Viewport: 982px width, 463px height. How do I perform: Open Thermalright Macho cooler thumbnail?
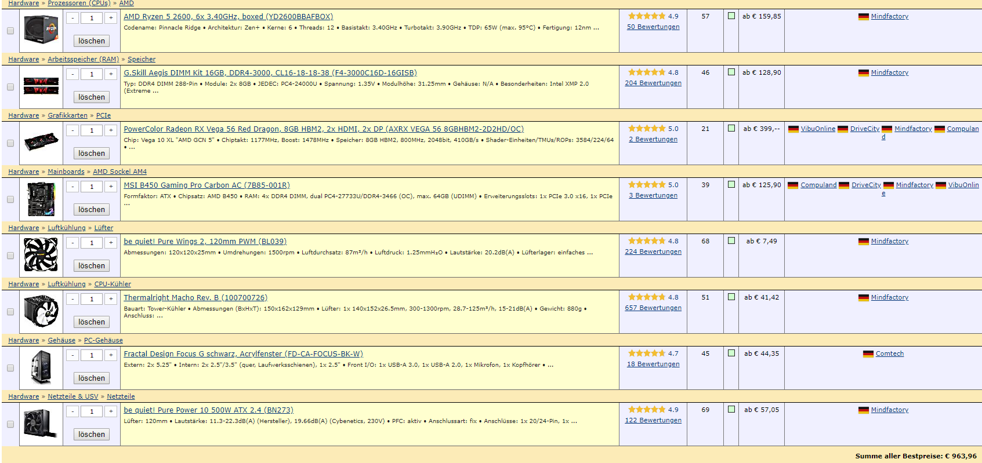41,311
